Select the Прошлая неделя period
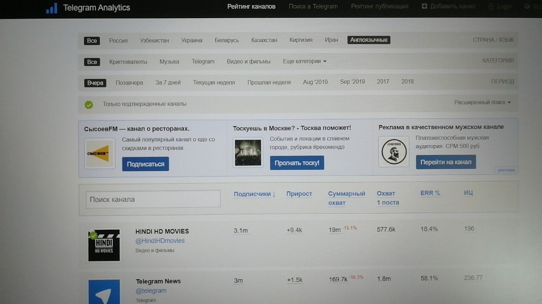Viewport: 542px width, 304px height. 269,82
